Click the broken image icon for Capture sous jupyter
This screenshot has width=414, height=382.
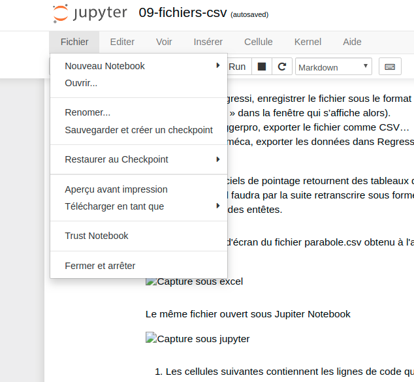click(x=151, y=338)
